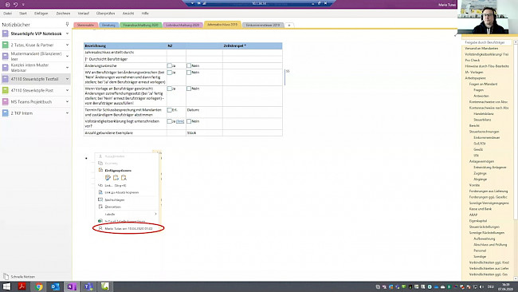Image resolution: width=518 pixels, height=292 pixels.
Task: Click the back arrow in title bar
Action: click(x=8, y=5)
